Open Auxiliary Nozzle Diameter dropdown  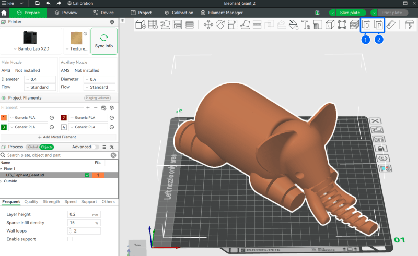[x=99, y=79]
